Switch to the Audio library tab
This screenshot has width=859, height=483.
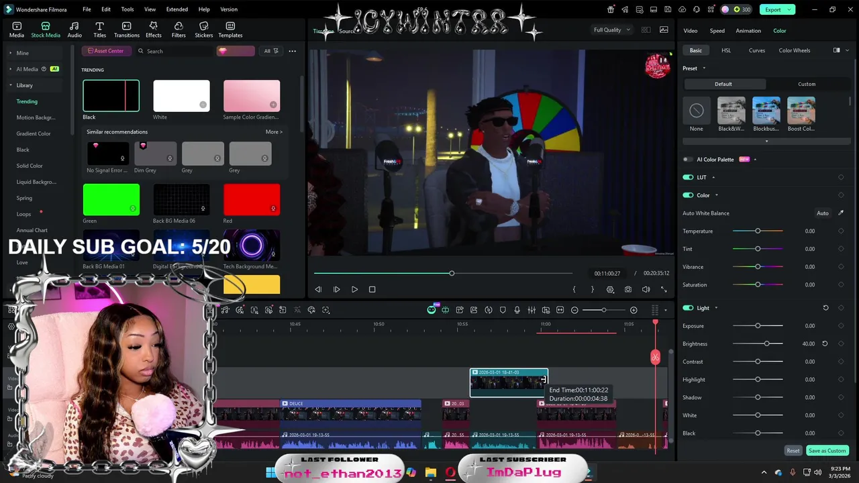pyautogui.click(x=74, y=30)
